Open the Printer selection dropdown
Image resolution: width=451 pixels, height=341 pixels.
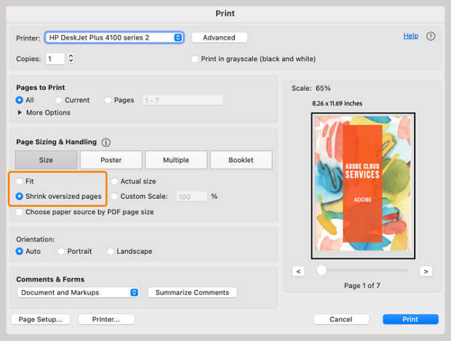click(113, 38)
